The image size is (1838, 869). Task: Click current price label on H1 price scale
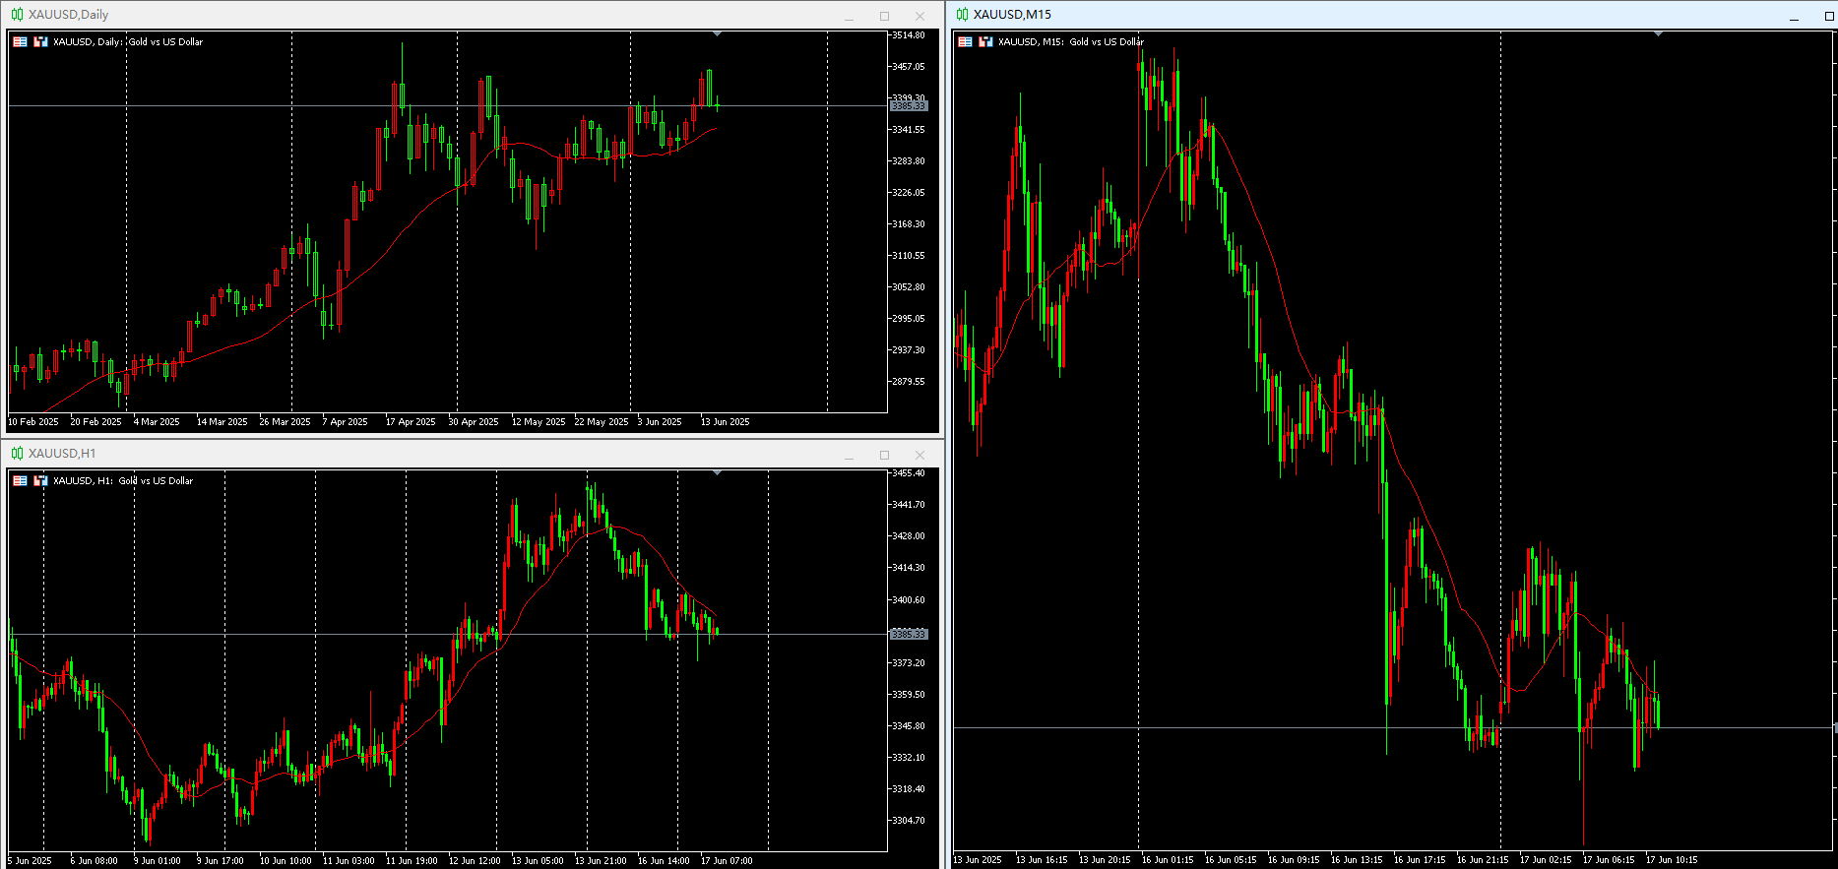[x=909, y=634]
